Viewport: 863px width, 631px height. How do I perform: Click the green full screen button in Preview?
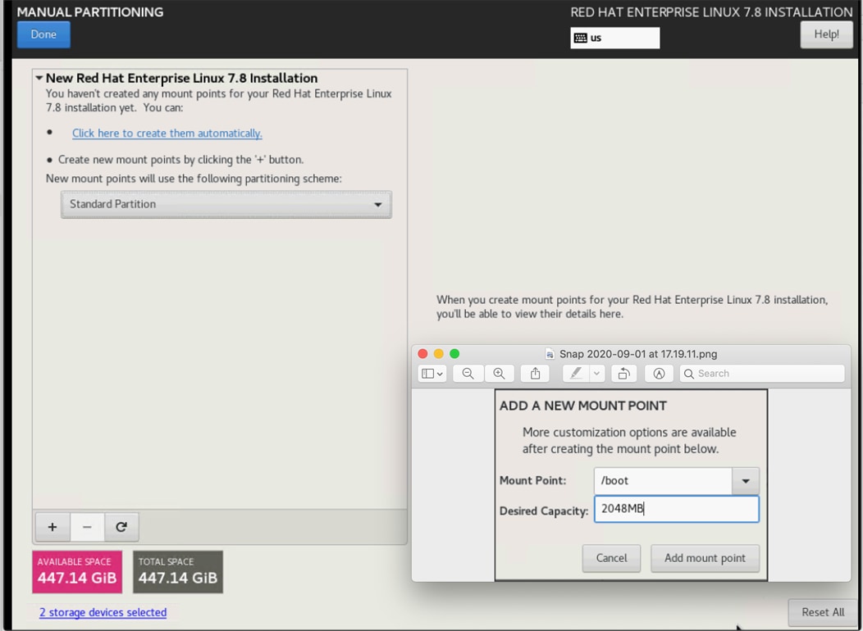tap(454, 354)
